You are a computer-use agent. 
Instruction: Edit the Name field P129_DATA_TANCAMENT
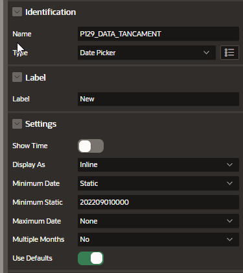[x=158, y=34]
